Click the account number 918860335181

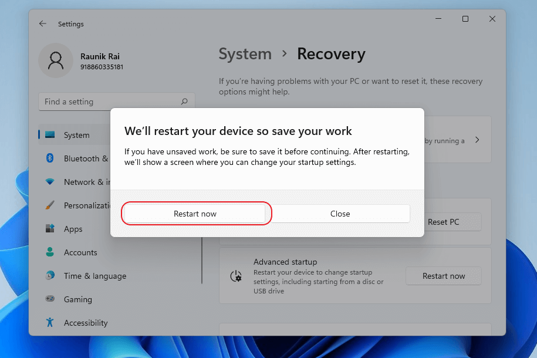click(x=102, y=67)
